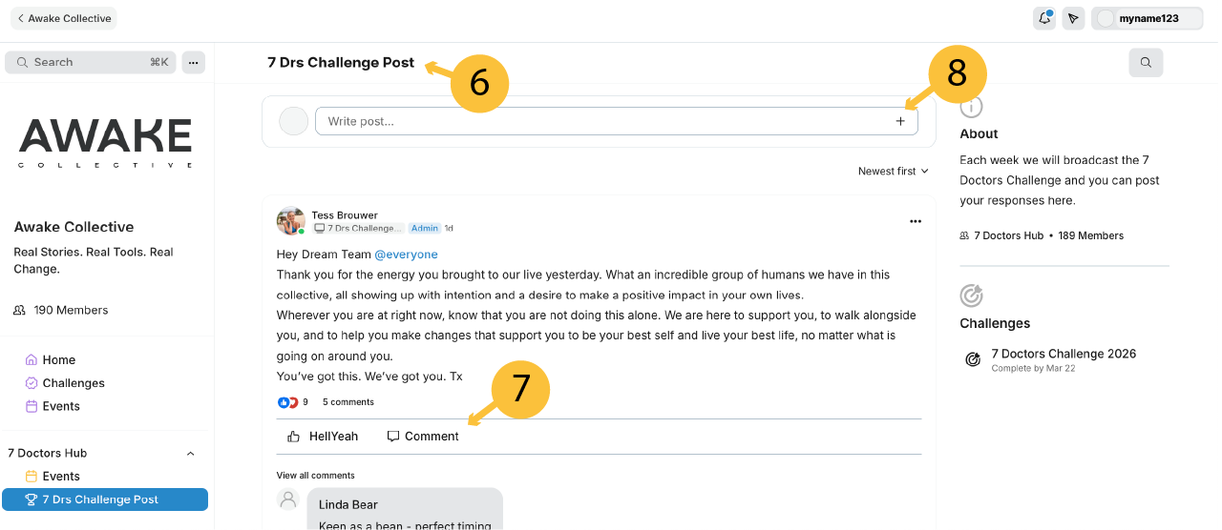
Task: Open post options for Tess Brouwer's post
Action: point(915,221)
